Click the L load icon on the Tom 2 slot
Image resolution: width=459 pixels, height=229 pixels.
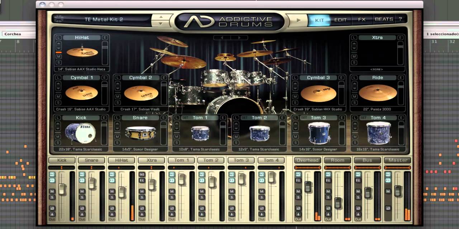click(236, 118)
